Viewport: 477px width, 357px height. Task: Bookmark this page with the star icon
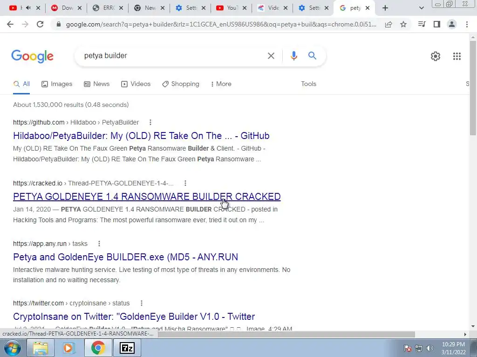pos(403,24)
